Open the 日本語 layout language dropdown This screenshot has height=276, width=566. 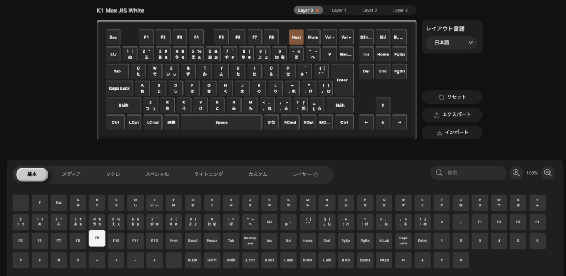point(451,43)
